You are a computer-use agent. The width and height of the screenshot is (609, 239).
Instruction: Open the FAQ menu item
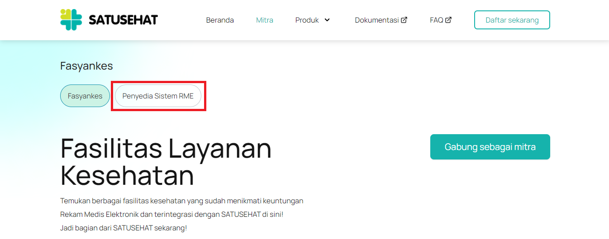point(436,20)
